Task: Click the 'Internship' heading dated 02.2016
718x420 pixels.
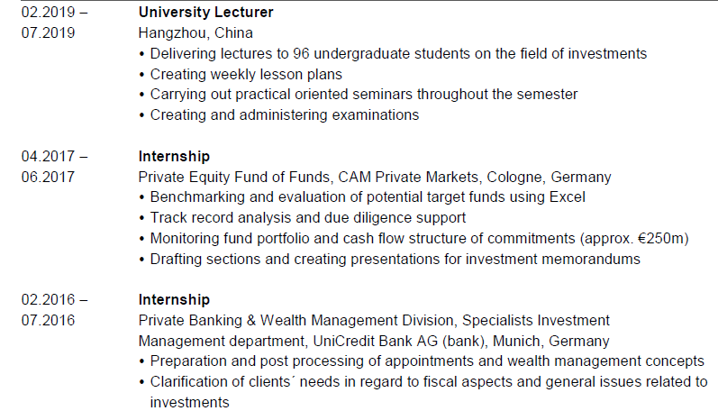Action: click(174, 300)
